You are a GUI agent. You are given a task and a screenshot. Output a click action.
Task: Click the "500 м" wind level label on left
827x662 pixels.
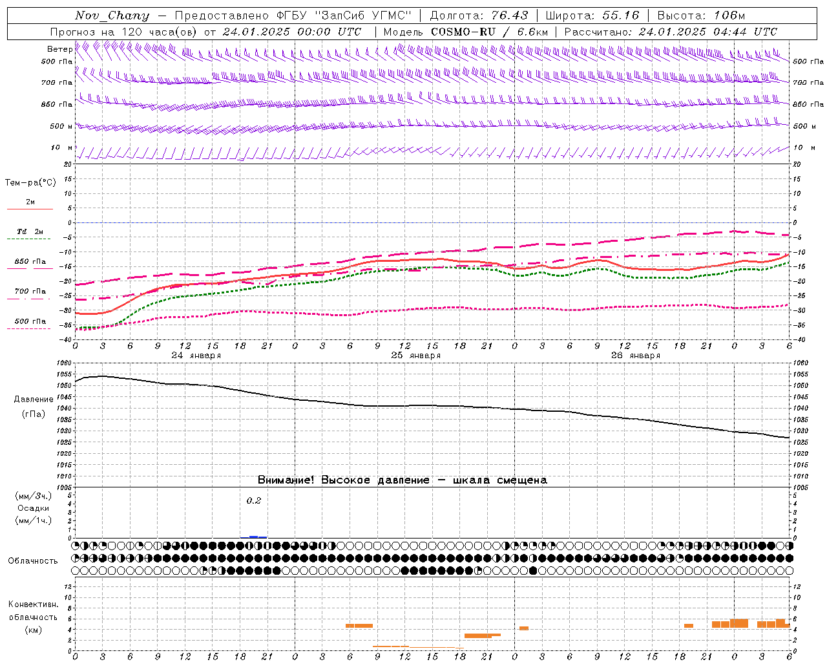tap(61, 126)
